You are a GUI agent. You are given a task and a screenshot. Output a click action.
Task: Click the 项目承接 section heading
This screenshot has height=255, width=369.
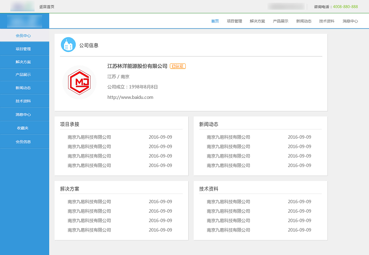click(x=69, y=124)
